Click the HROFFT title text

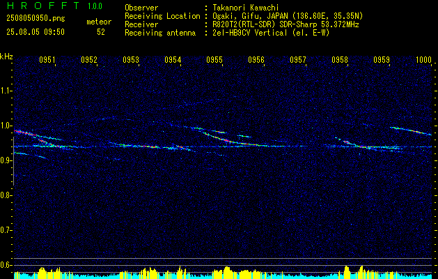pos(42,6)
